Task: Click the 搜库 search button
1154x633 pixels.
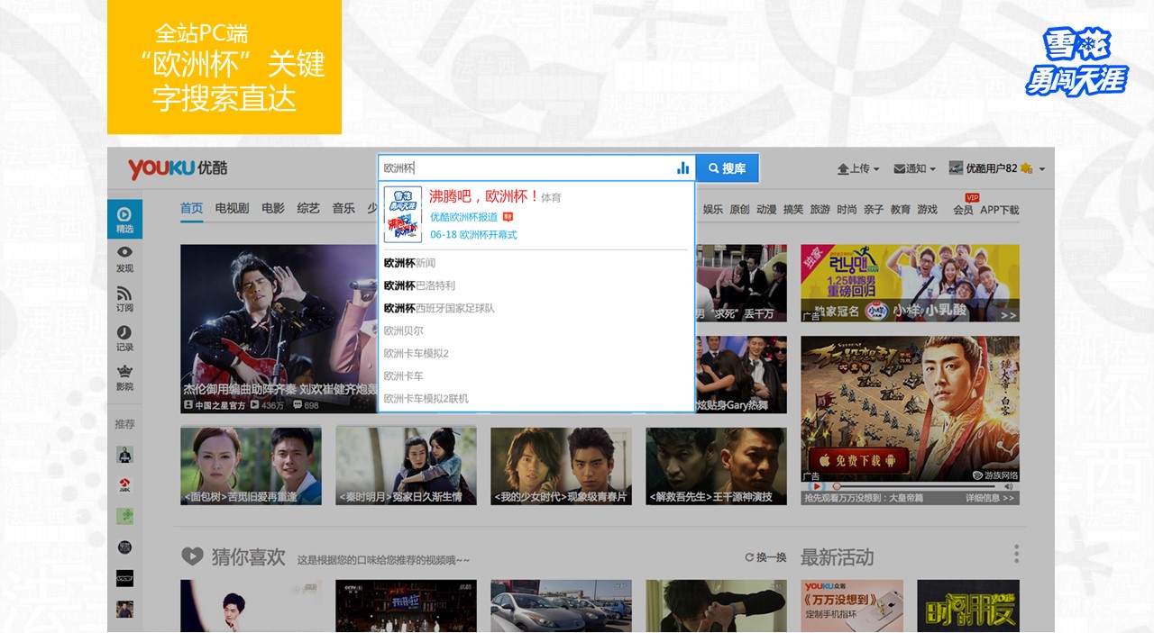Action: click(727, 168)
